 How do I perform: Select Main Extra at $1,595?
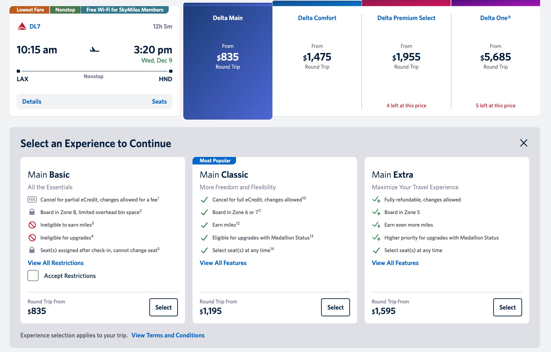(x=507, y=307)
